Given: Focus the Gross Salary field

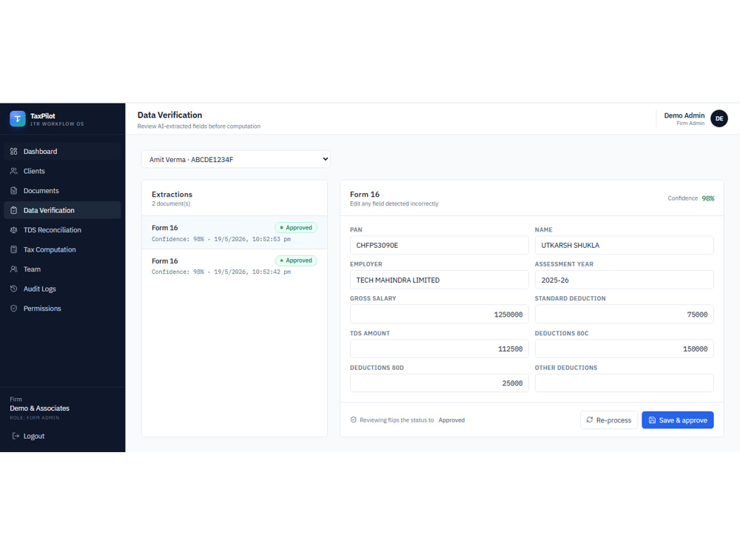Looking at the screenshot, I should (x=439, y=314).
